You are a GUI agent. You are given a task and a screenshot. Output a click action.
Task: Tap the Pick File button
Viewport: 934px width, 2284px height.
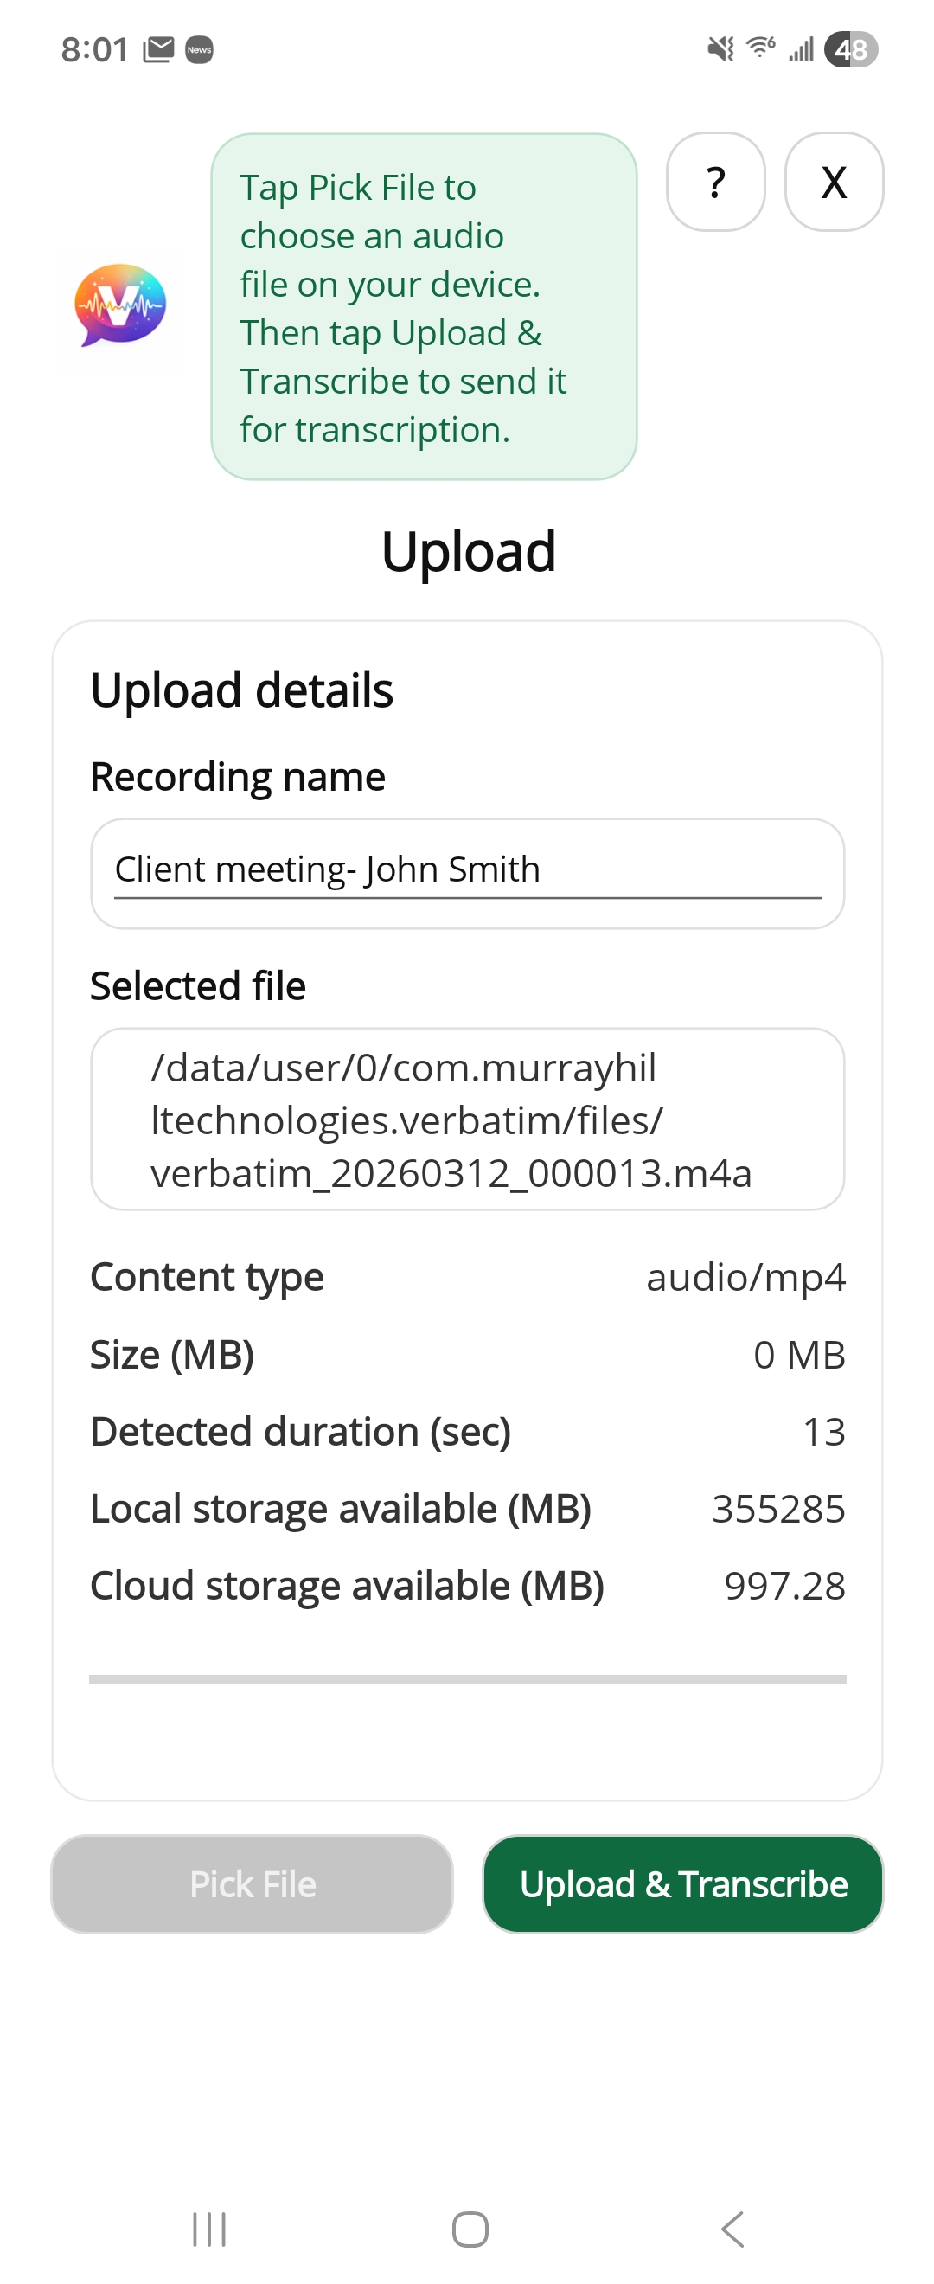(253, 1883)
